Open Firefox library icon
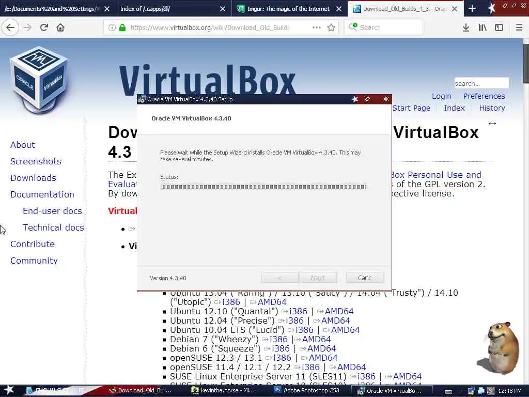Viewport: 529px width, 397px height. (x=483, y=27)
